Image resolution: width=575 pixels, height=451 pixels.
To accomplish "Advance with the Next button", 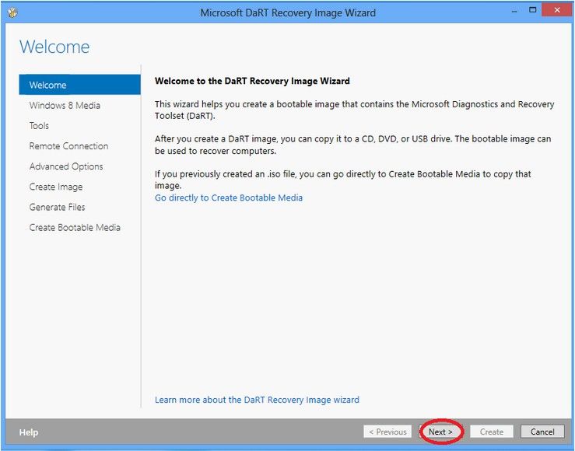I will [x=440, y=432].
